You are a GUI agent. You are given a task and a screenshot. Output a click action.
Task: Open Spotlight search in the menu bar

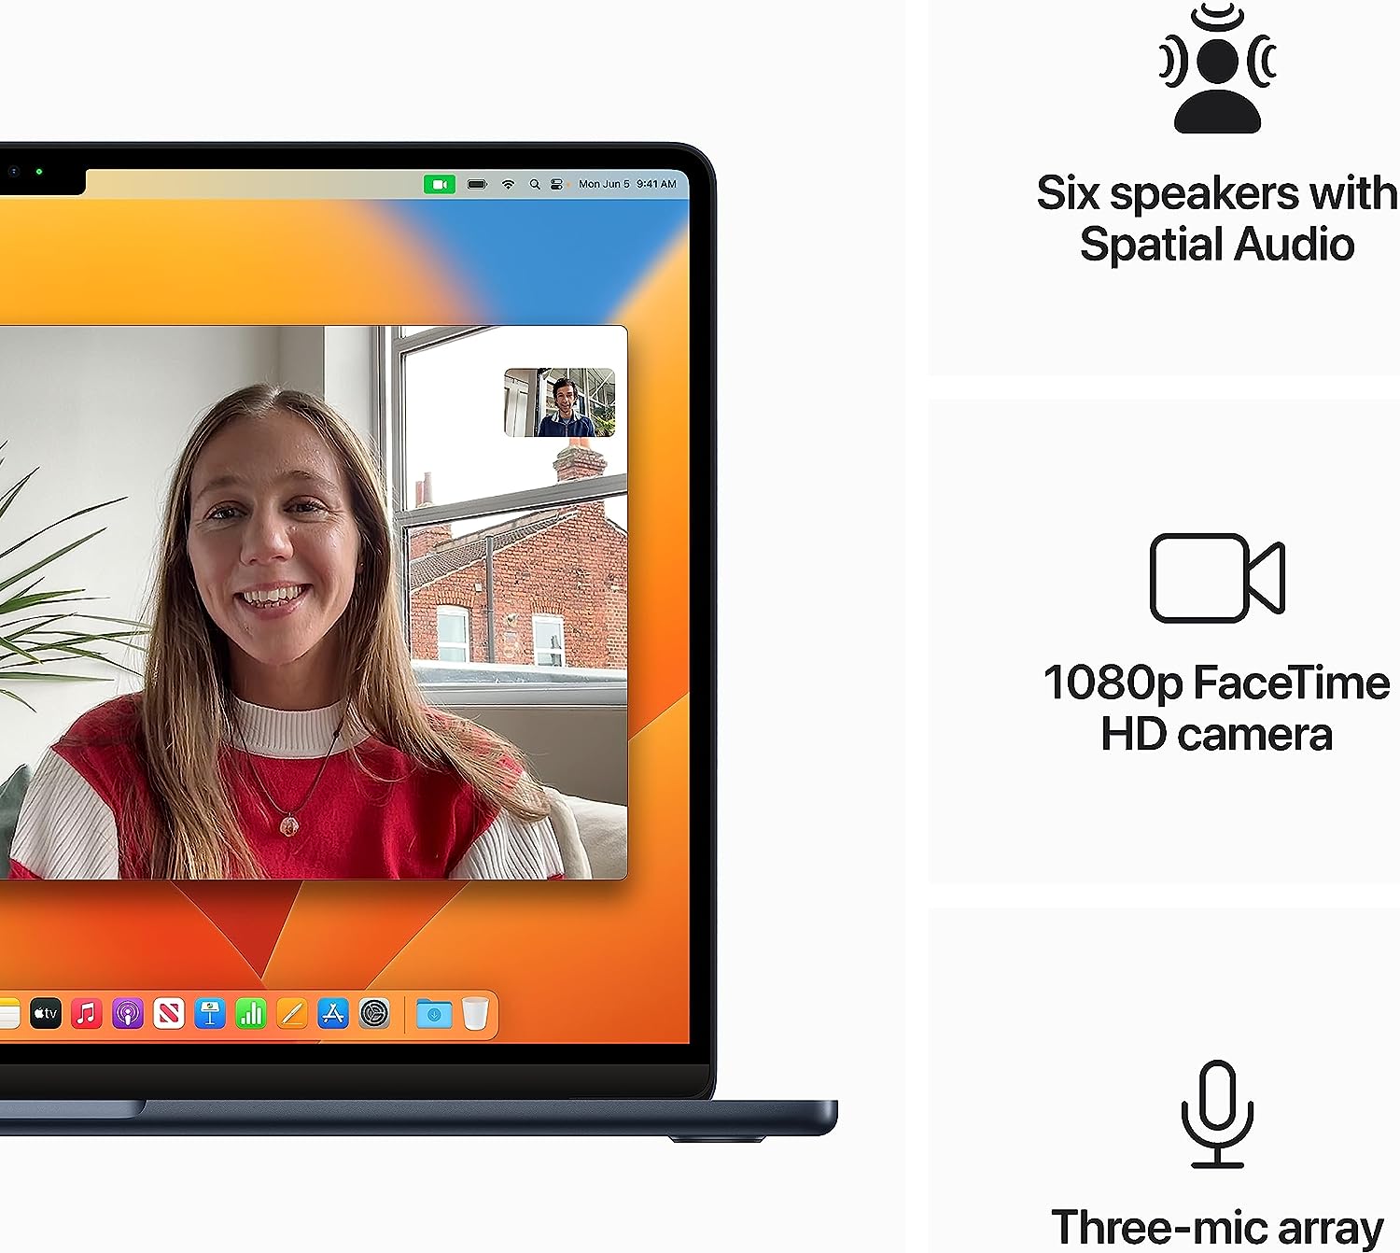pyautogui.click(x=535, y=184)
